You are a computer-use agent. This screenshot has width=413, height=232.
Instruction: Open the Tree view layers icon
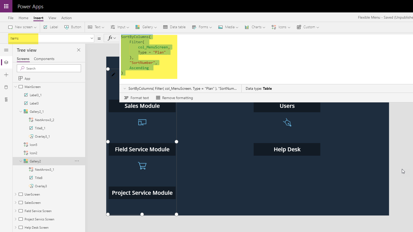point(6,62)
